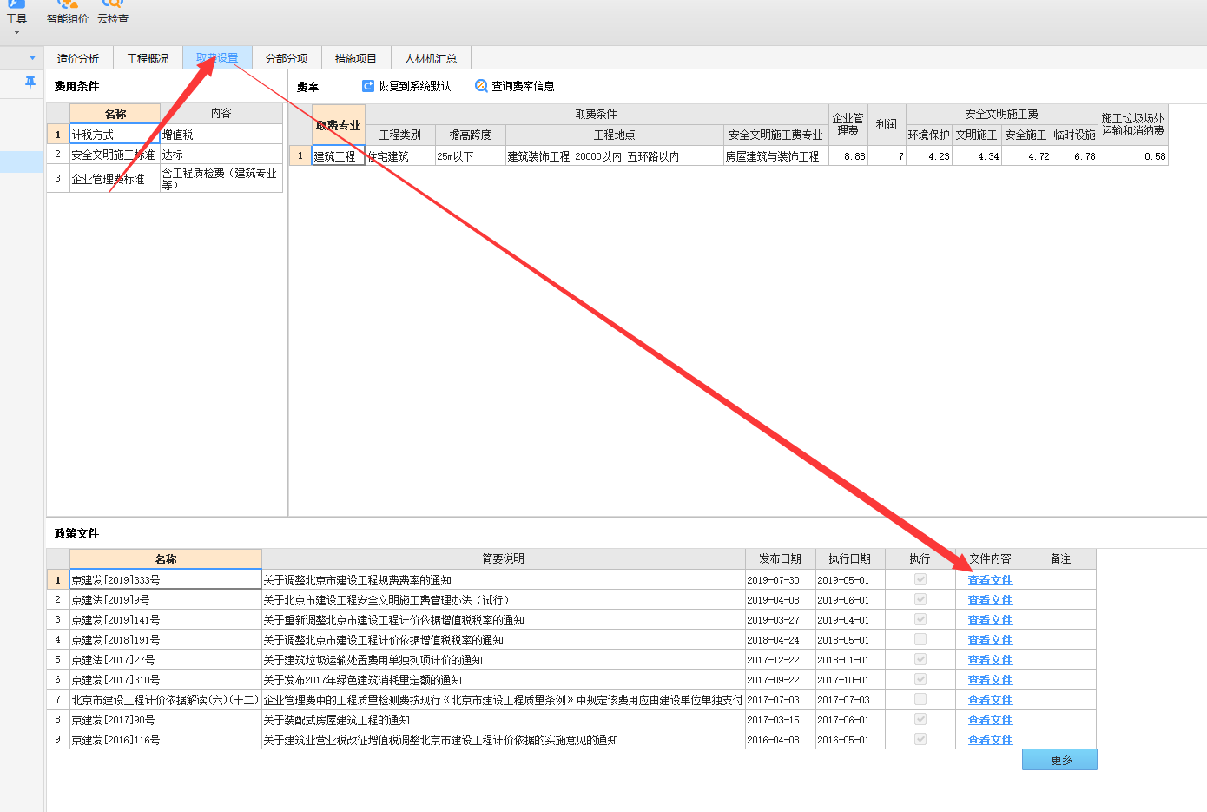
Task: Click the 查询费率信息 query icon
Action: (x=481, y=86)
